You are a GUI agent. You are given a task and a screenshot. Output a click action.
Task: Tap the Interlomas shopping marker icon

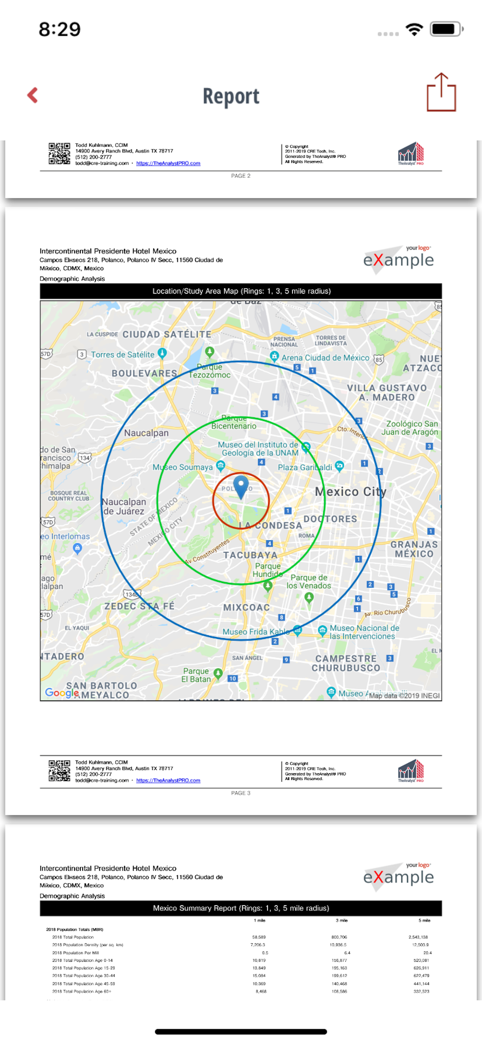point(77,549)
